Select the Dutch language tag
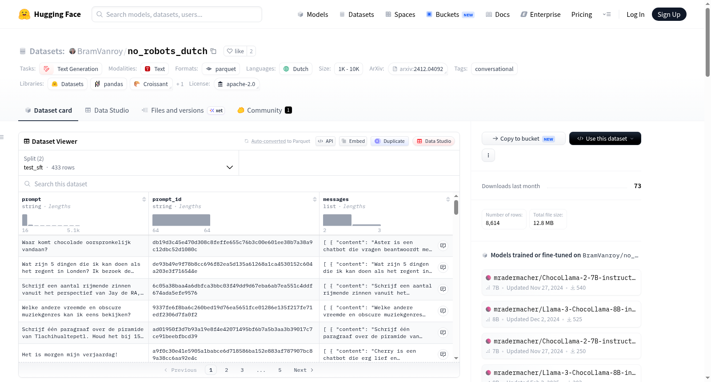This screenshot has height=382, width=711. point(296,69)
